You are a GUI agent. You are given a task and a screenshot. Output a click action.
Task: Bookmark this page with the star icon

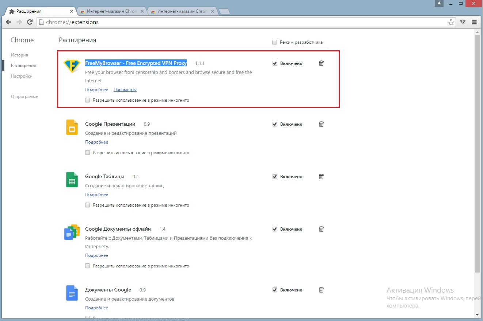(x=451, y=22)
